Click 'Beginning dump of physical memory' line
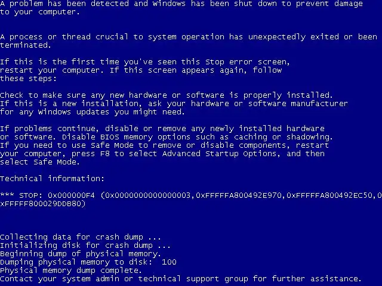This screenshot has width=382, height=286. 81,254
